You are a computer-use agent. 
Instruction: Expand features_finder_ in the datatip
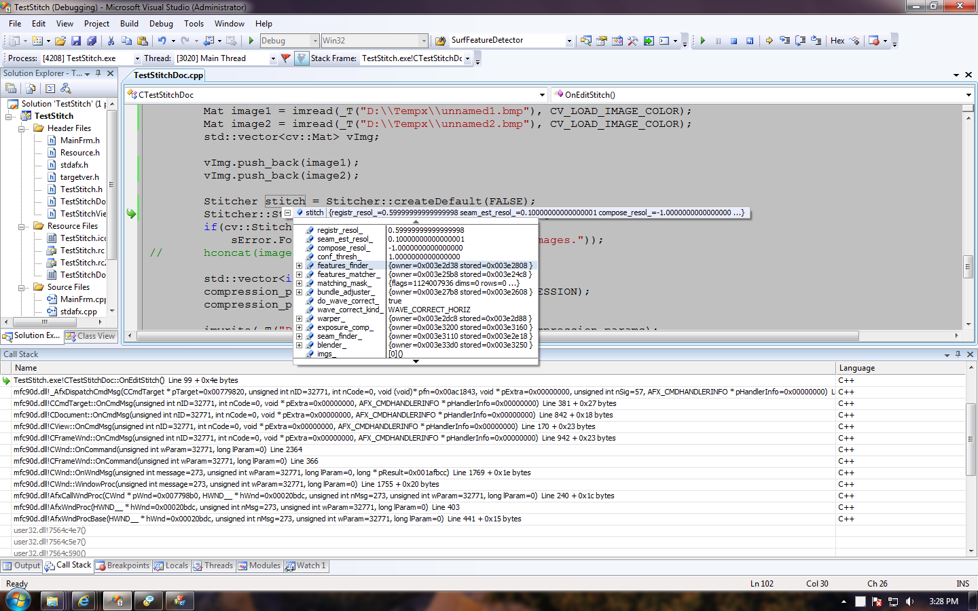[299, 265]
